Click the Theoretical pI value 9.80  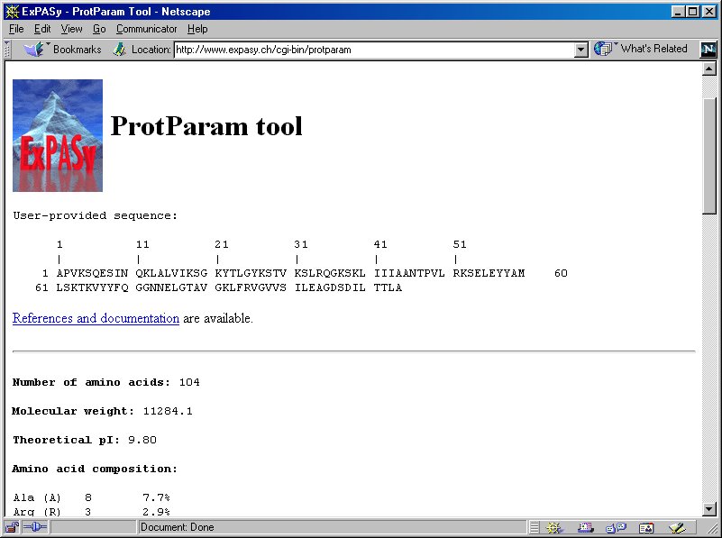coord(142,440)
